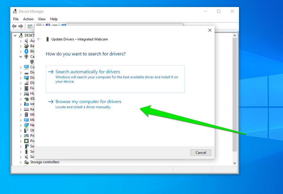Expand the Audio category chevron
The image size is (283, 194).
[x=21, y=41]
